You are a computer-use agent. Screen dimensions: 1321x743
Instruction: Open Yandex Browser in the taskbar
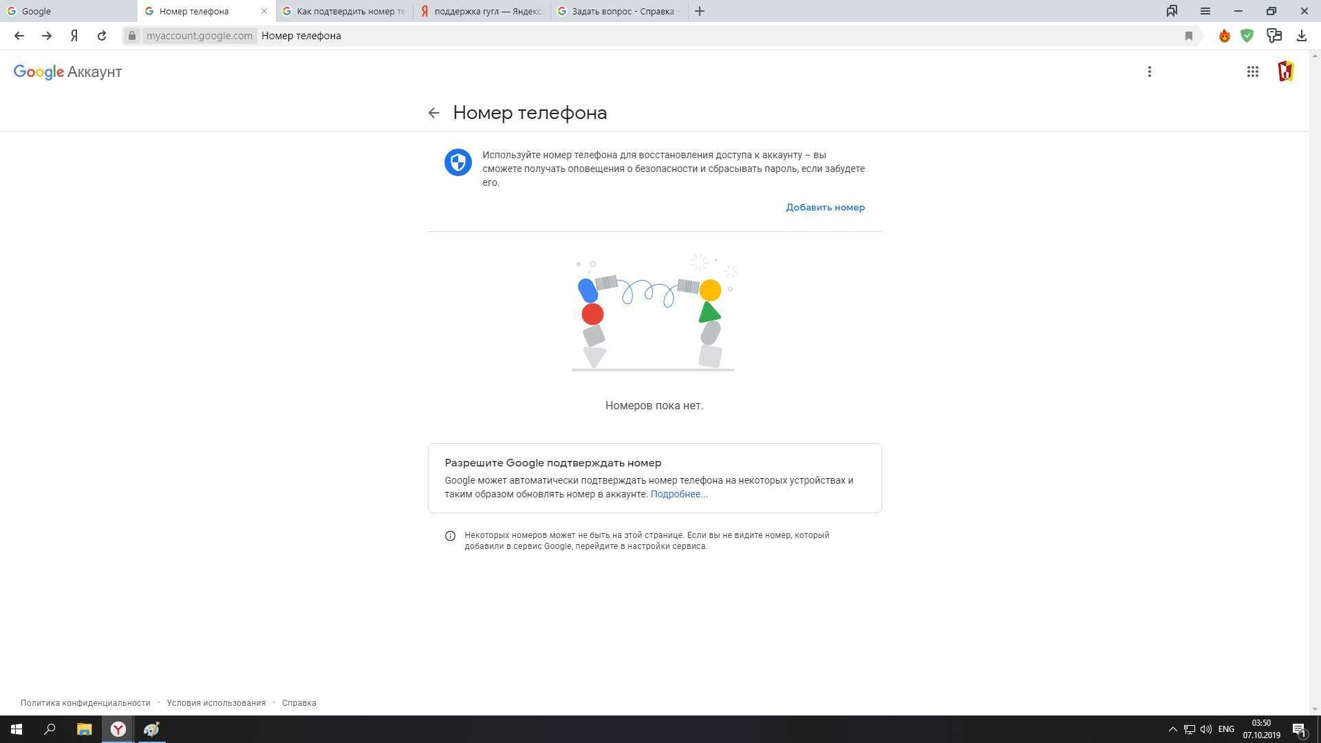pyautogui.click(x=118, y=729)
